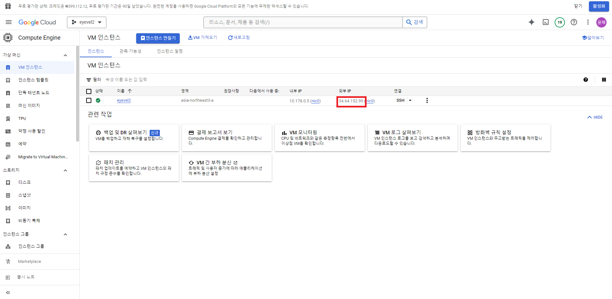Open VM 모니터링 card

pos(320,138)
